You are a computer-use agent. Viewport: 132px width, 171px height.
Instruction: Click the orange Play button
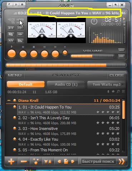[11, 54]
